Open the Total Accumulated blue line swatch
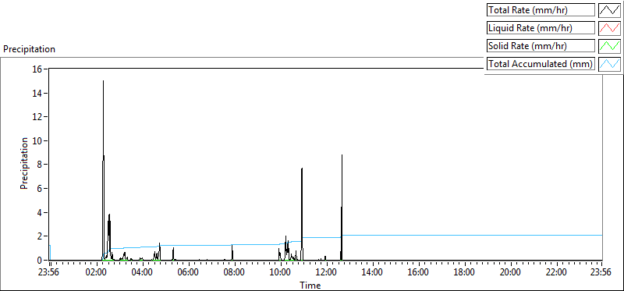The image size is (624, 291). [x=610, y=64]
